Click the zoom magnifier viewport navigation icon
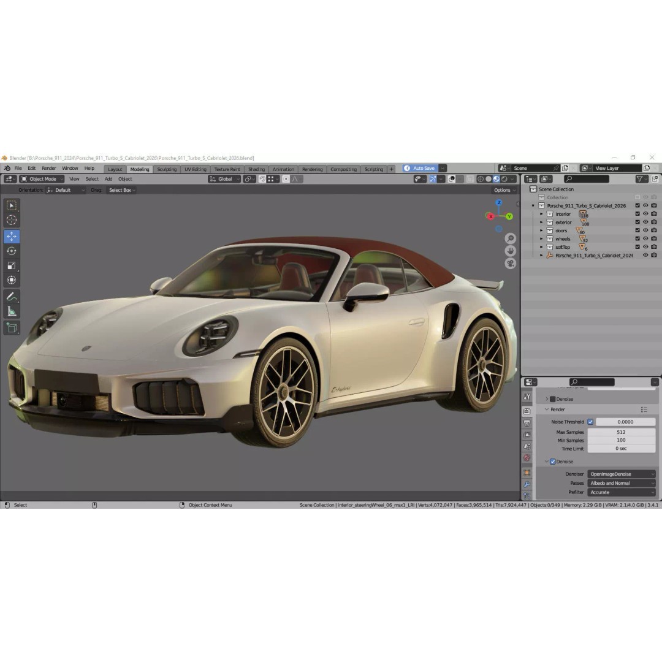 511,238
